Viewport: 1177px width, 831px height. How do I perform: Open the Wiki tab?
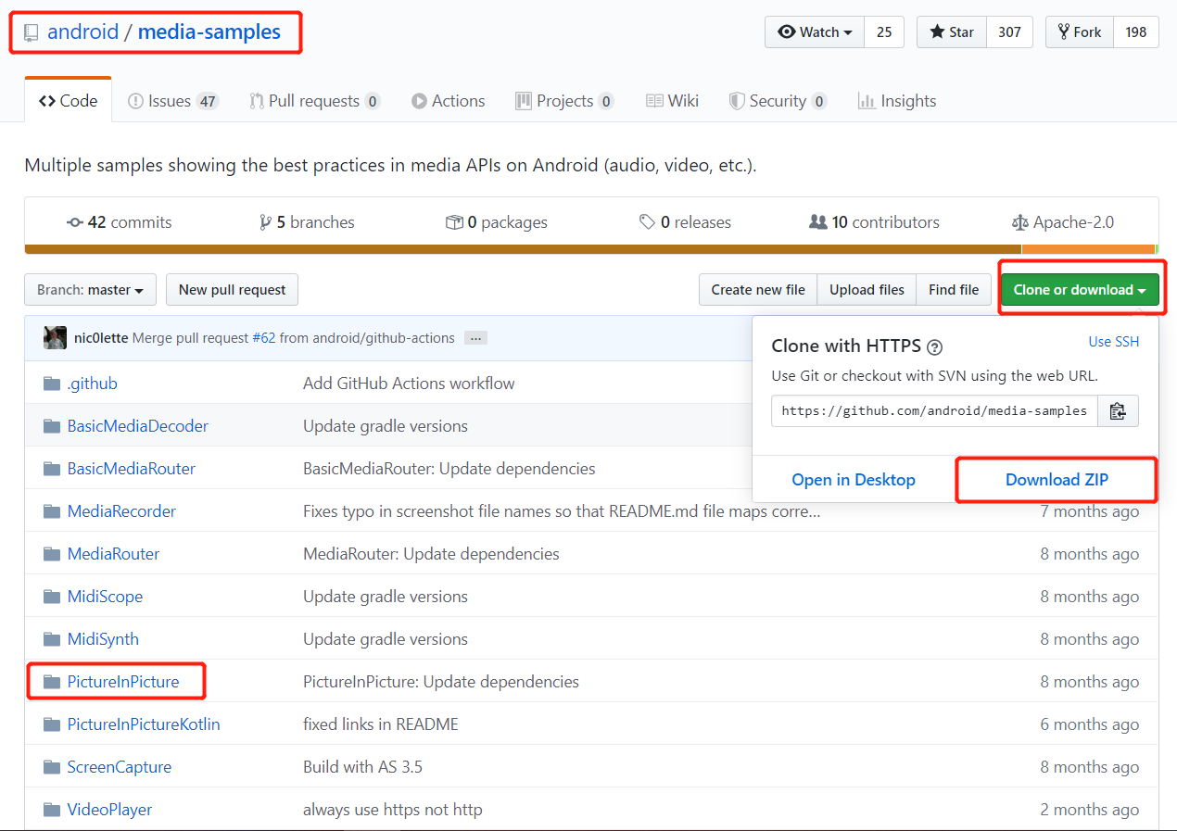[672, 101]
